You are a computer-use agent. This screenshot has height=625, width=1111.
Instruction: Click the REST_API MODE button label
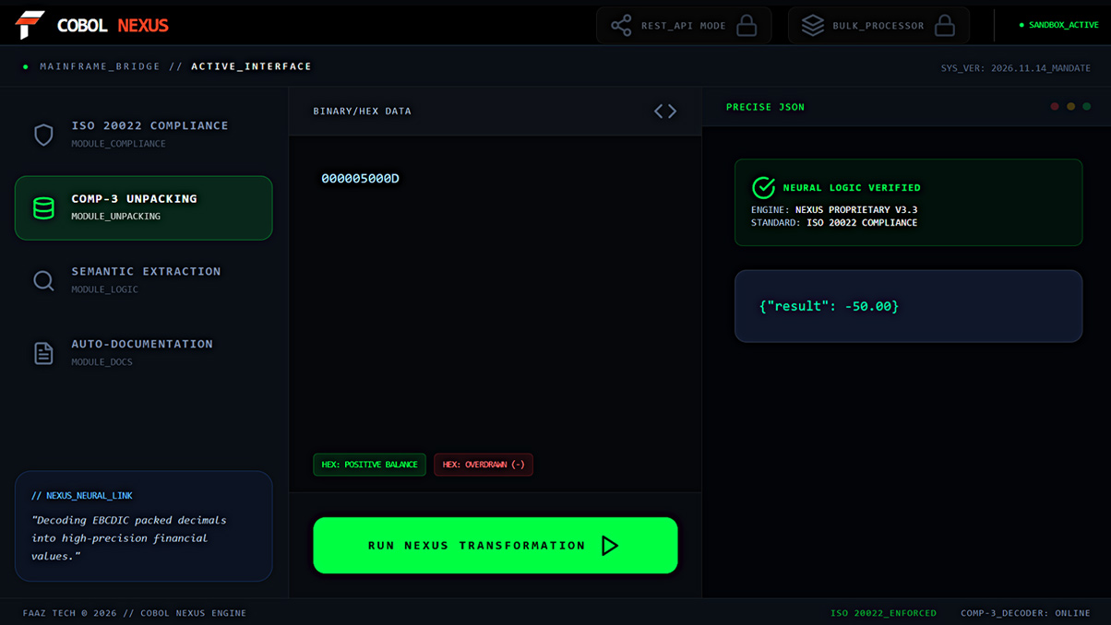(684, 26)
